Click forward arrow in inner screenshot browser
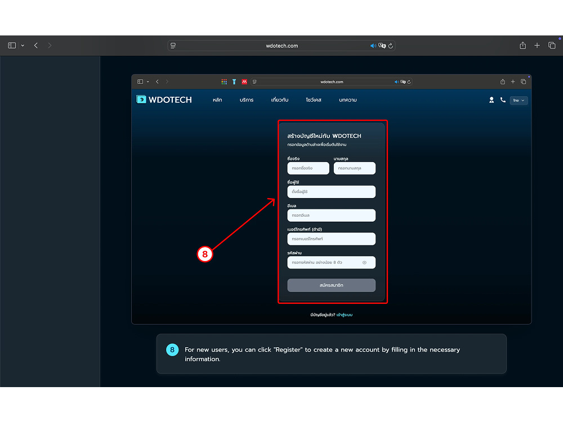Image resolution: width=563 pixels, height=422 pixels. pyautogui.click(x=167, y=82)
